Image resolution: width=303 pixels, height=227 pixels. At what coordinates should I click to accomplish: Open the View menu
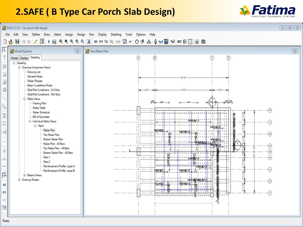pos(25,35)
